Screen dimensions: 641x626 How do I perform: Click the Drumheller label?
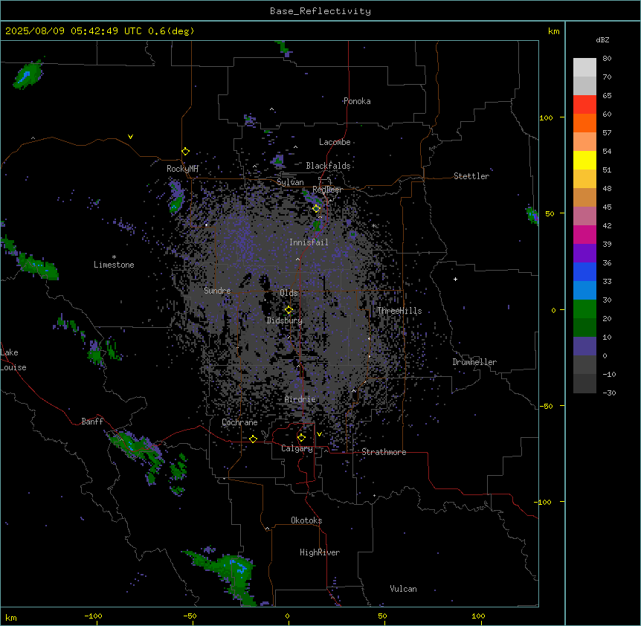pos(474,362)
